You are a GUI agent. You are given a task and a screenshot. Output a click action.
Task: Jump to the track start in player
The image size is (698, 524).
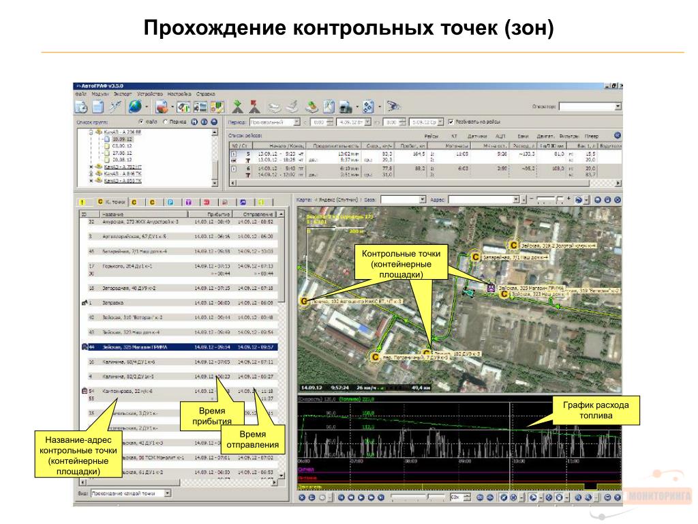tap(341, 497)
